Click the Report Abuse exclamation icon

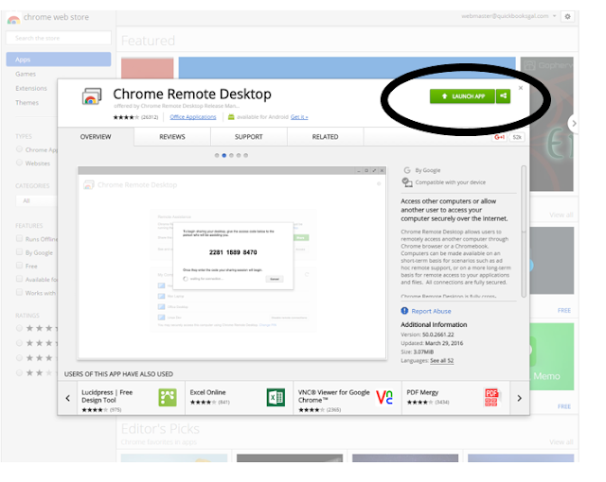[x=404, y=311]
